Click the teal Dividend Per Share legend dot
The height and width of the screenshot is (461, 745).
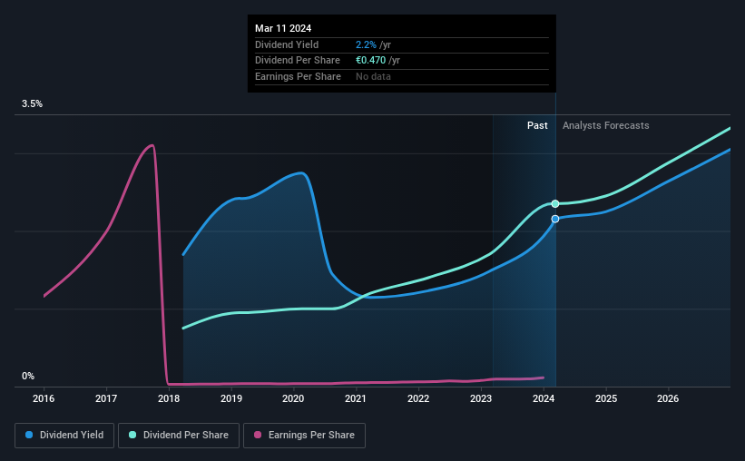click(132, 435)
